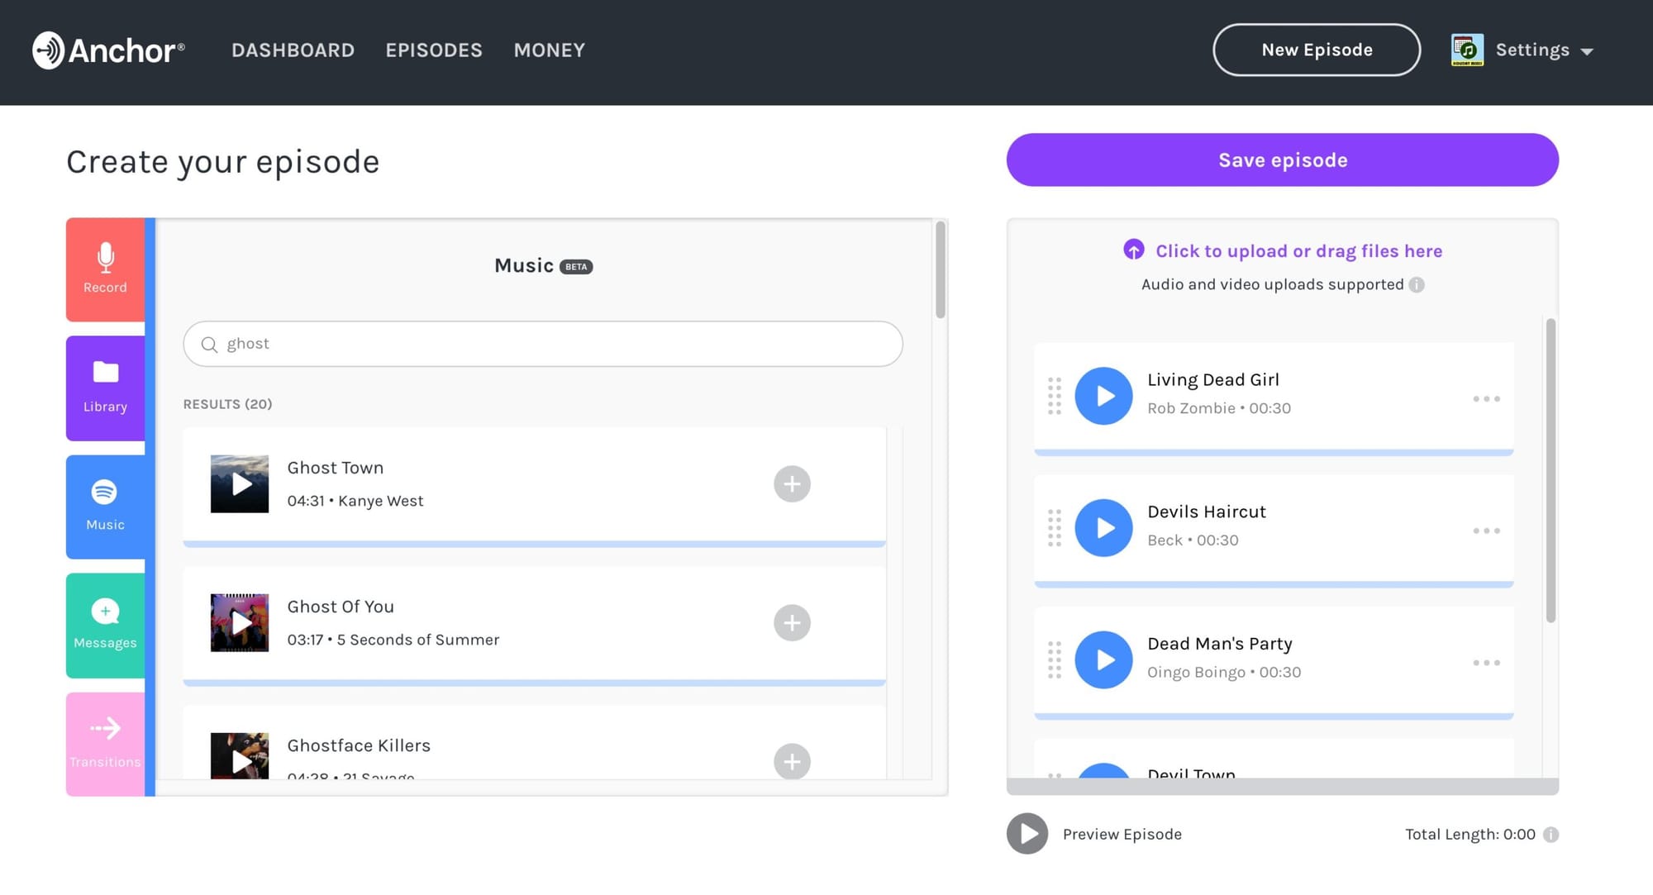Open the Library folder panel
1653x895 pixels.
(x=105, y=388)
